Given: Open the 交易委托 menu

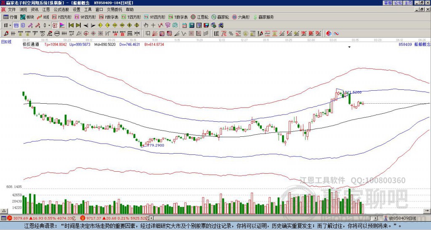Looking at the screenshot, I should click(x=114, y=10).
